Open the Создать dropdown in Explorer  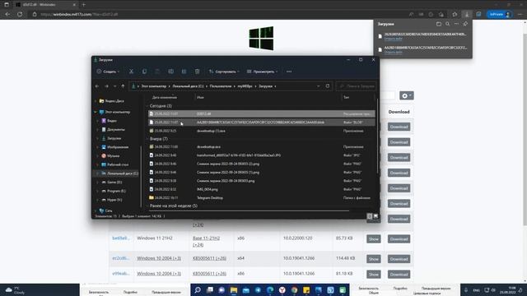coord(108,72)
